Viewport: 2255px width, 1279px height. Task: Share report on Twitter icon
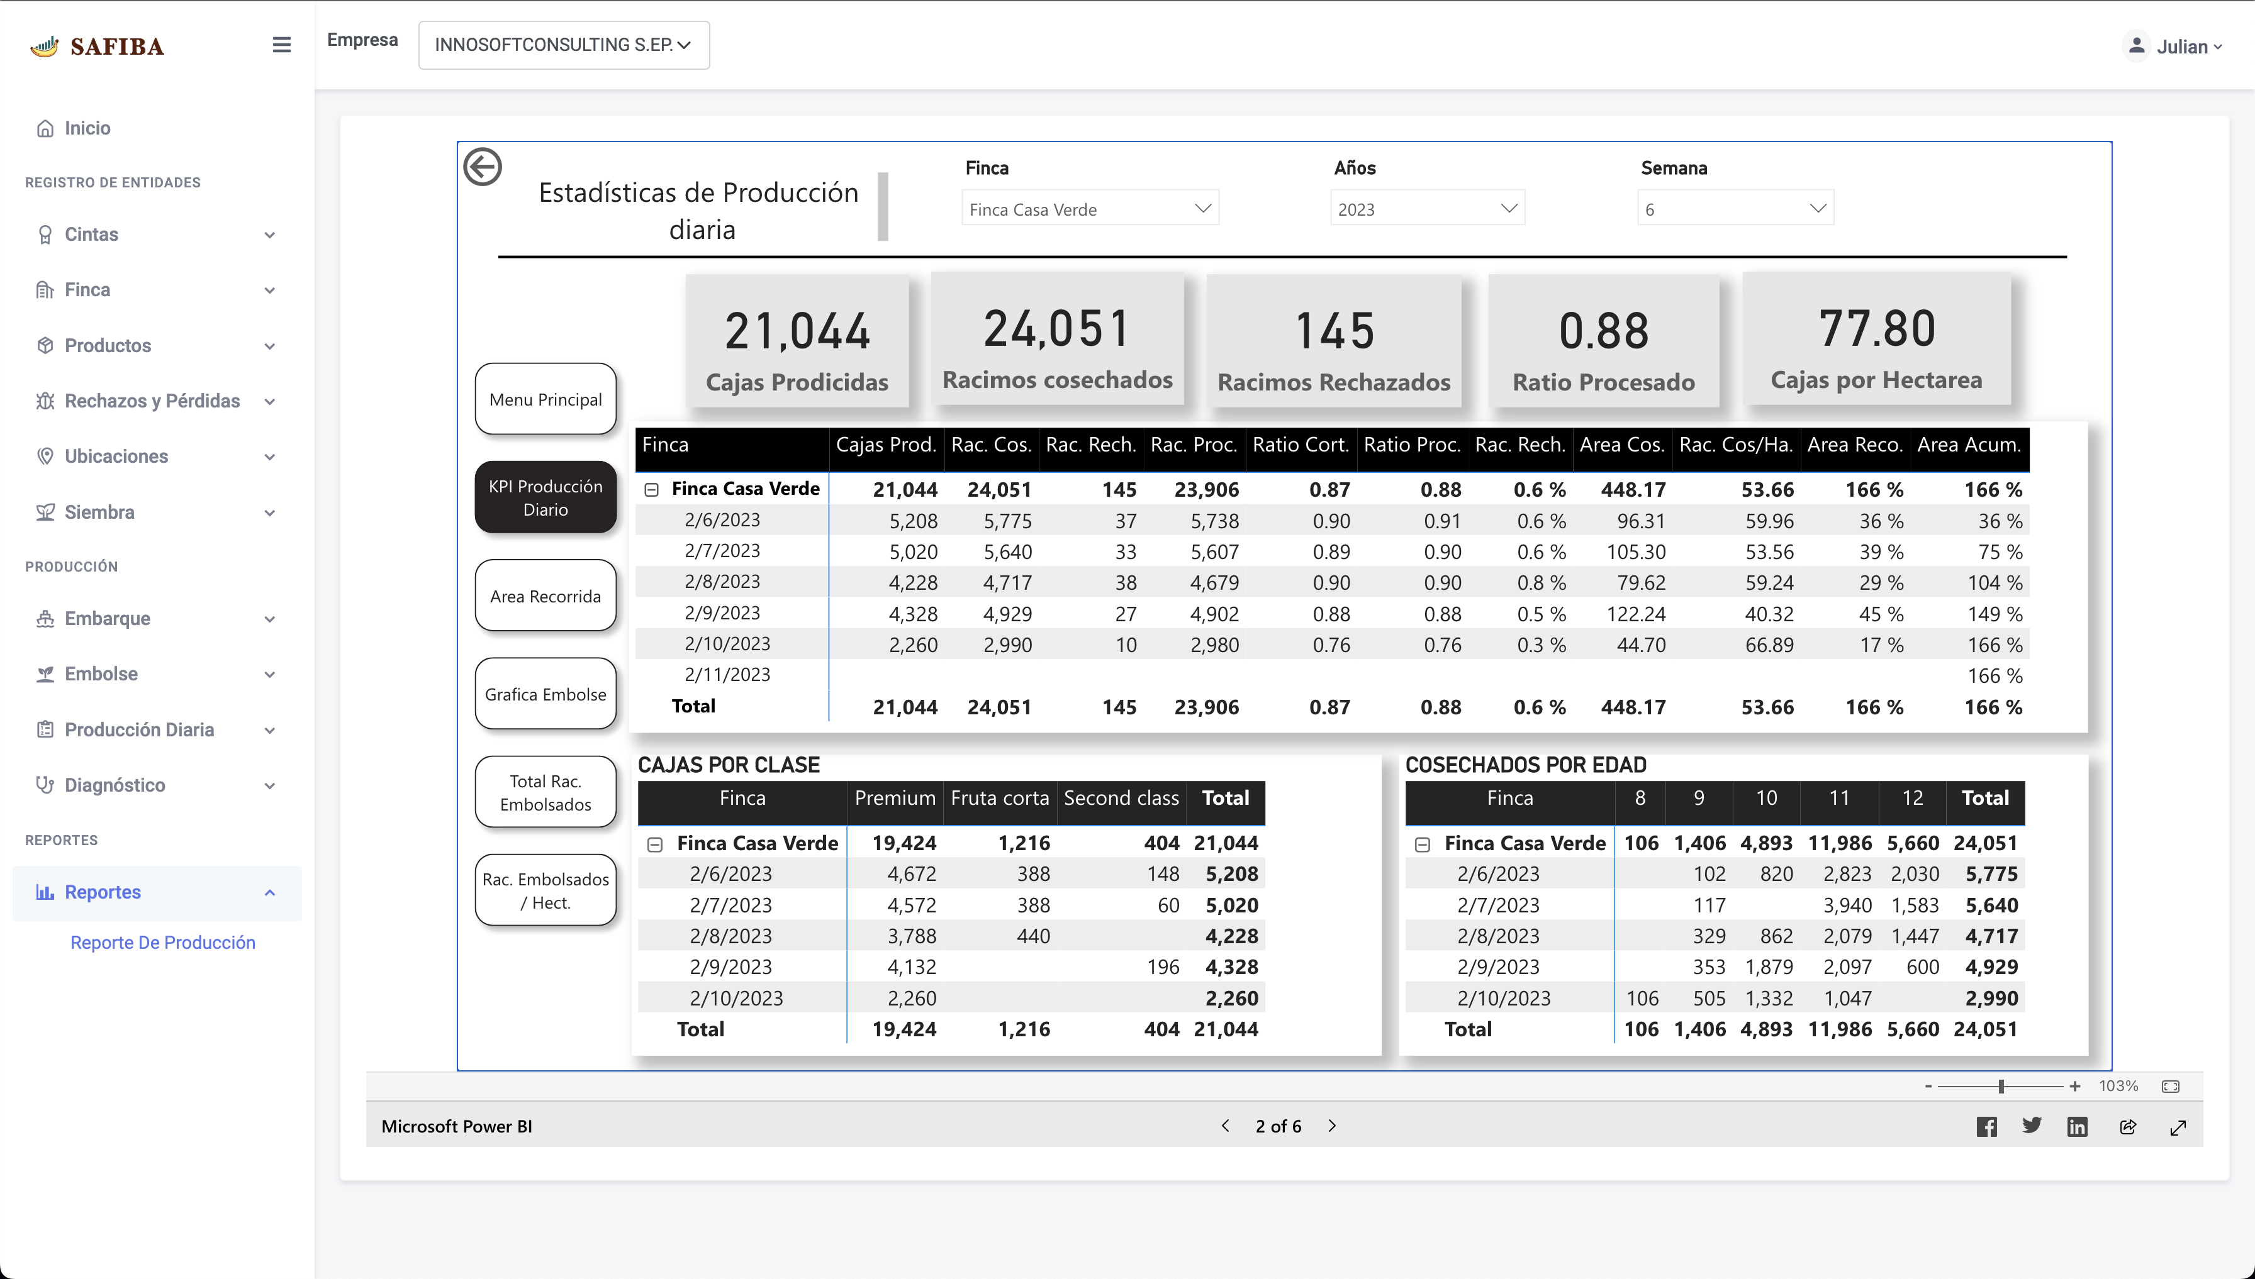click(x=2032, y=1126)
